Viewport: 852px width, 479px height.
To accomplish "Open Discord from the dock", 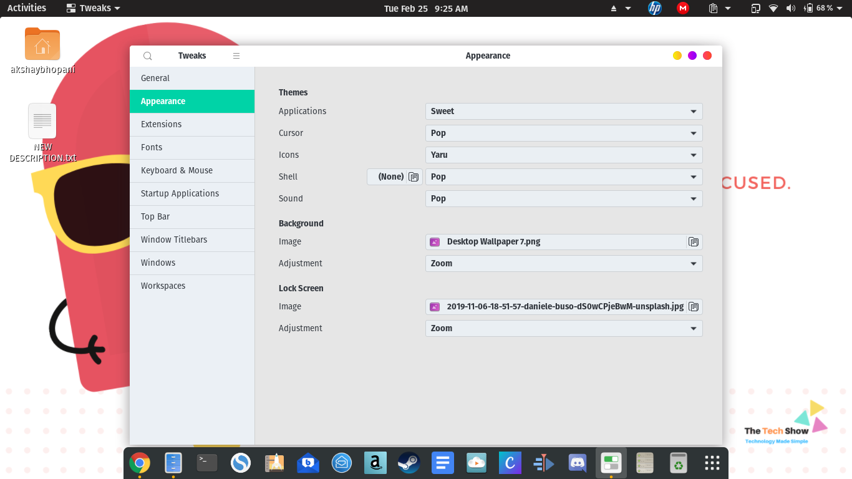I will [577, 463].
